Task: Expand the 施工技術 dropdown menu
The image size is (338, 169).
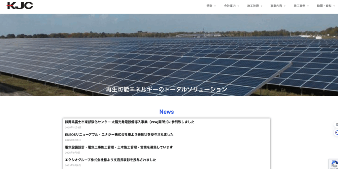Action: click(254, 6)
